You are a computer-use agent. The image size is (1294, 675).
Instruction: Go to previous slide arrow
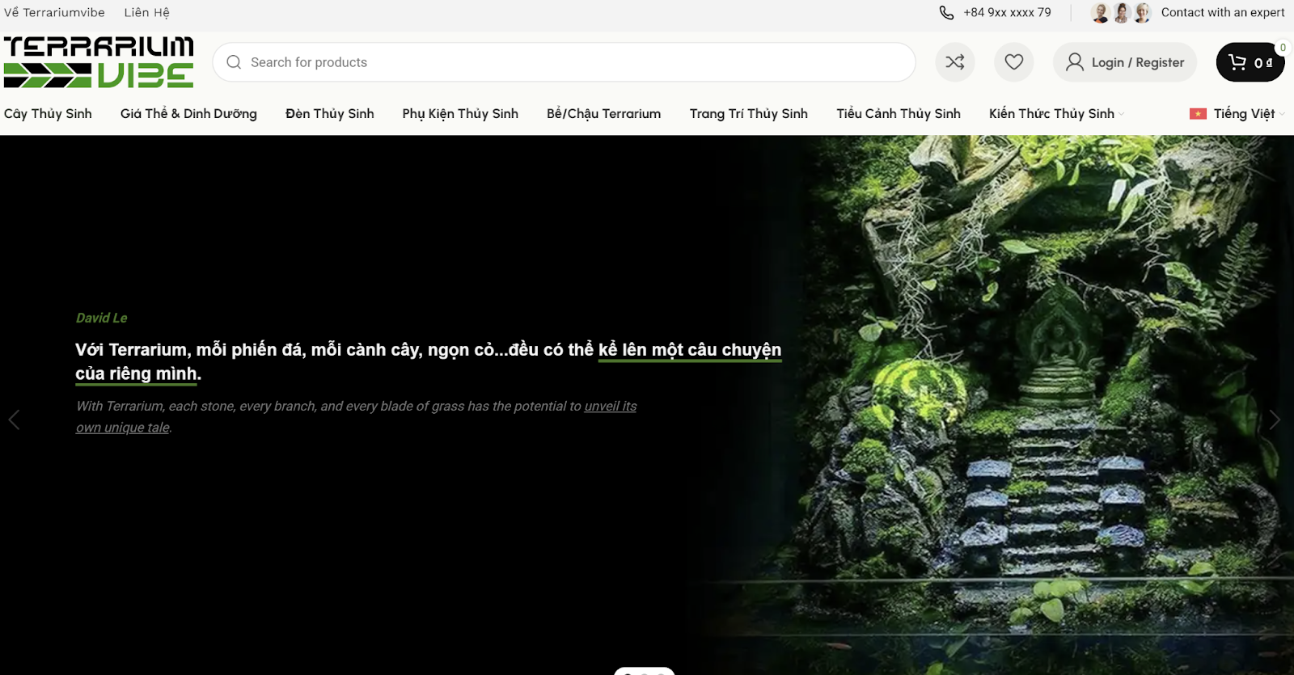[14, 420]
